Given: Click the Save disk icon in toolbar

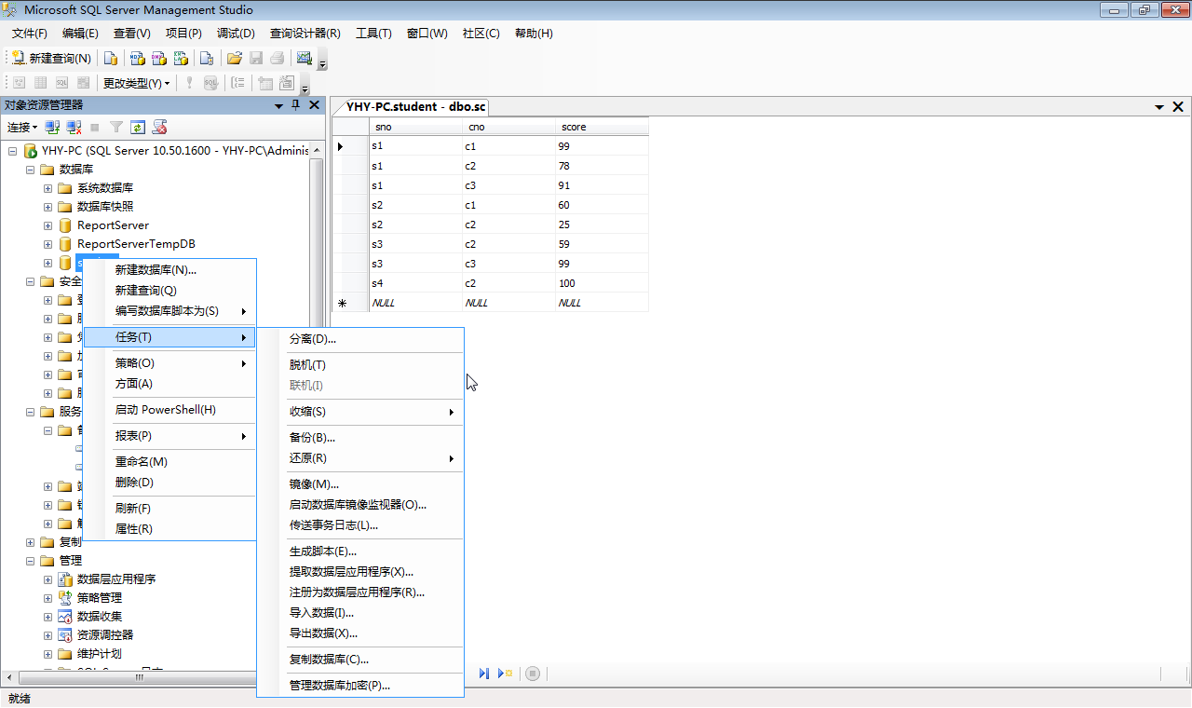Looking at the screenshot, I should [256, 58].
